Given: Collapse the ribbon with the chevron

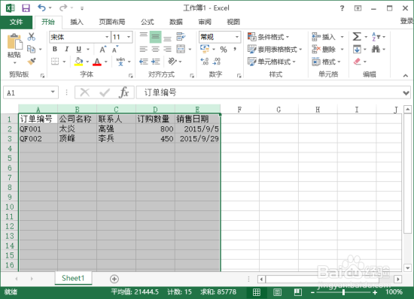Looking at the screenshot, I should [406, 76].
